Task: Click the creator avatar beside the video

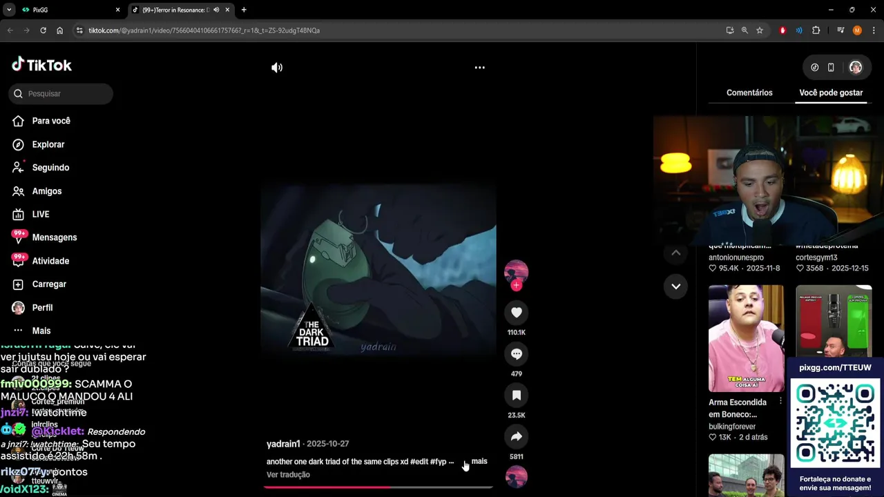Action: click(x=516, y=273)
